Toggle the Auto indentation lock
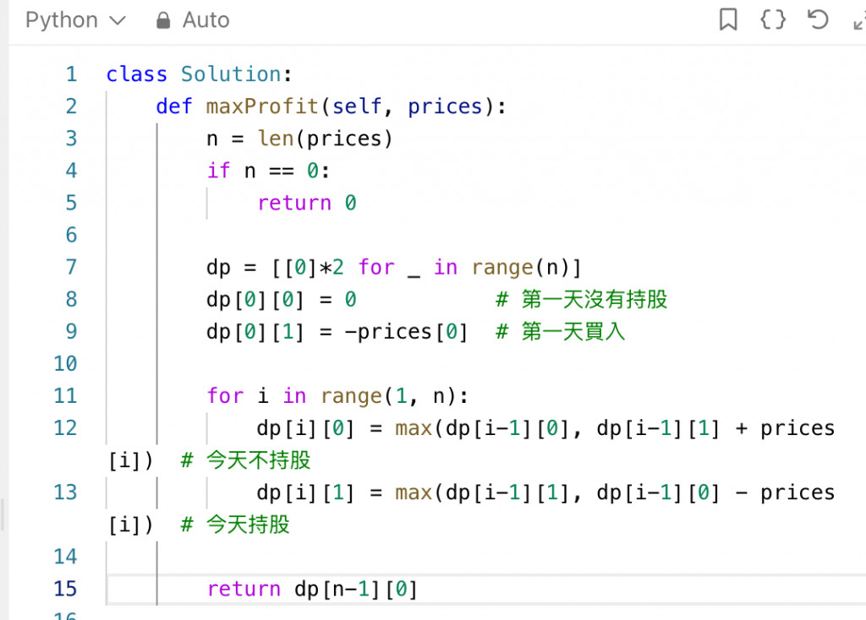The width and height of the screenshot is (866, 620). coord(192,20)
